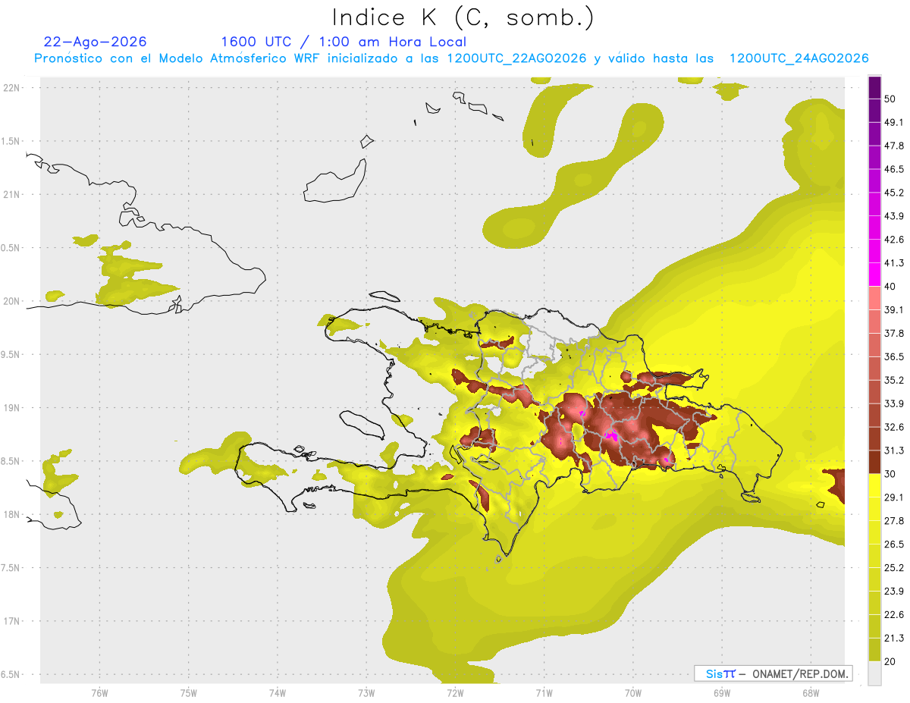This screenshot has width=910, height=703.
Task: Click the 68W longitude label
Action: pos(810,692)
